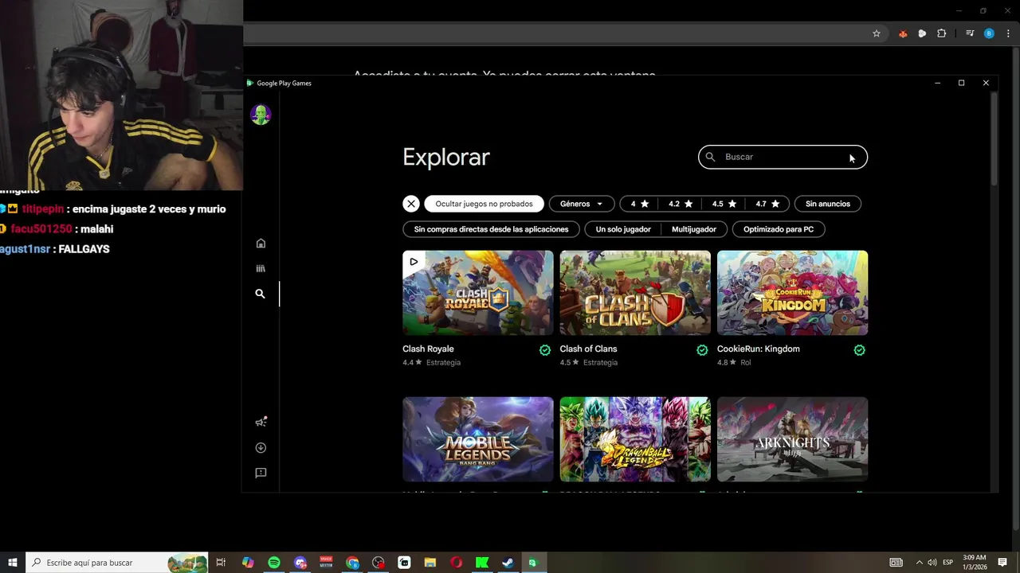Image resolution: width=1020 pixels, height=573 pixels.
Task: Switch to Chrome on the taskbar
Action: point(352,563)
